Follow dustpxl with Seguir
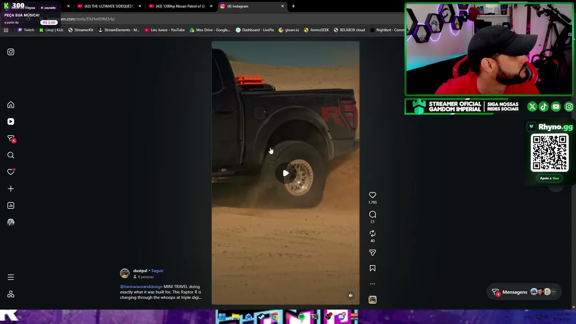This screenshot has width=576, height=324. 157,271
